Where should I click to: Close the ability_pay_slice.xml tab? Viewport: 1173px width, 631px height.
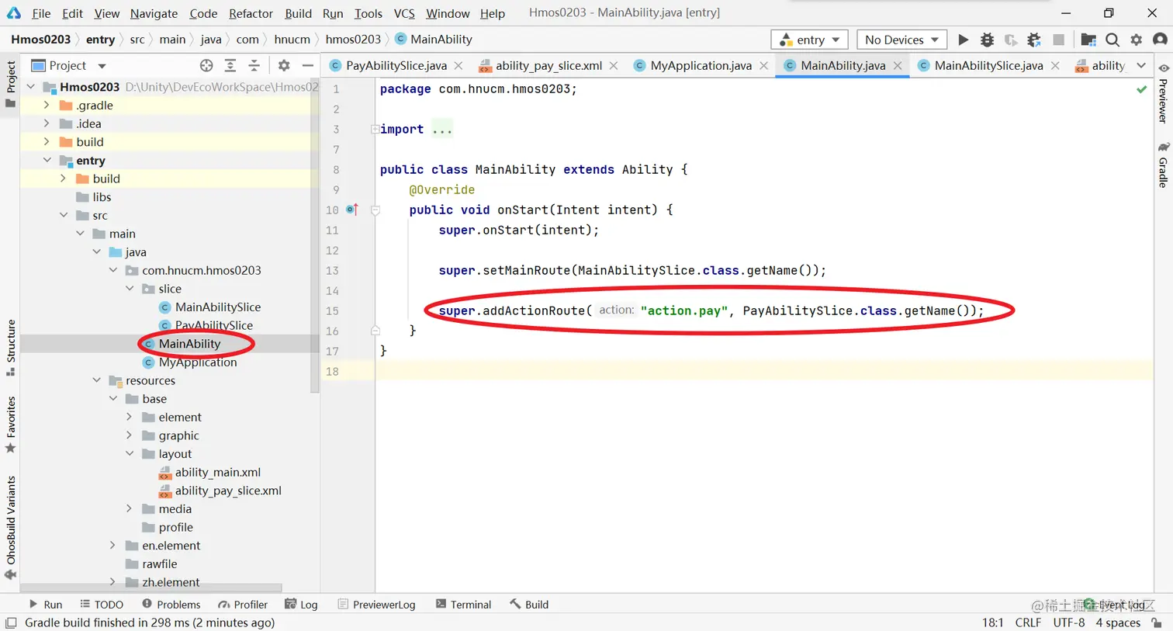(613, 65)
